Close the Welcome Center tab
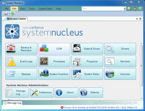Image resolution: width=145 pixels, height=111 pixels. point(140,19)
